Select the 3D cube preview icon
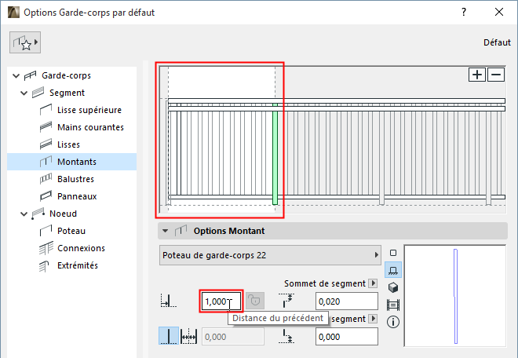The width and height of the screenshot is (518, 358). coord(393,287)
